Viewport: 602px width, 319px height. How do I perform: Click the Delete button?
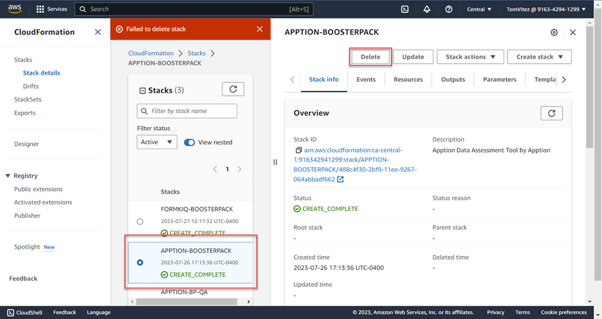pyautogui.click(x=370, y=57)
